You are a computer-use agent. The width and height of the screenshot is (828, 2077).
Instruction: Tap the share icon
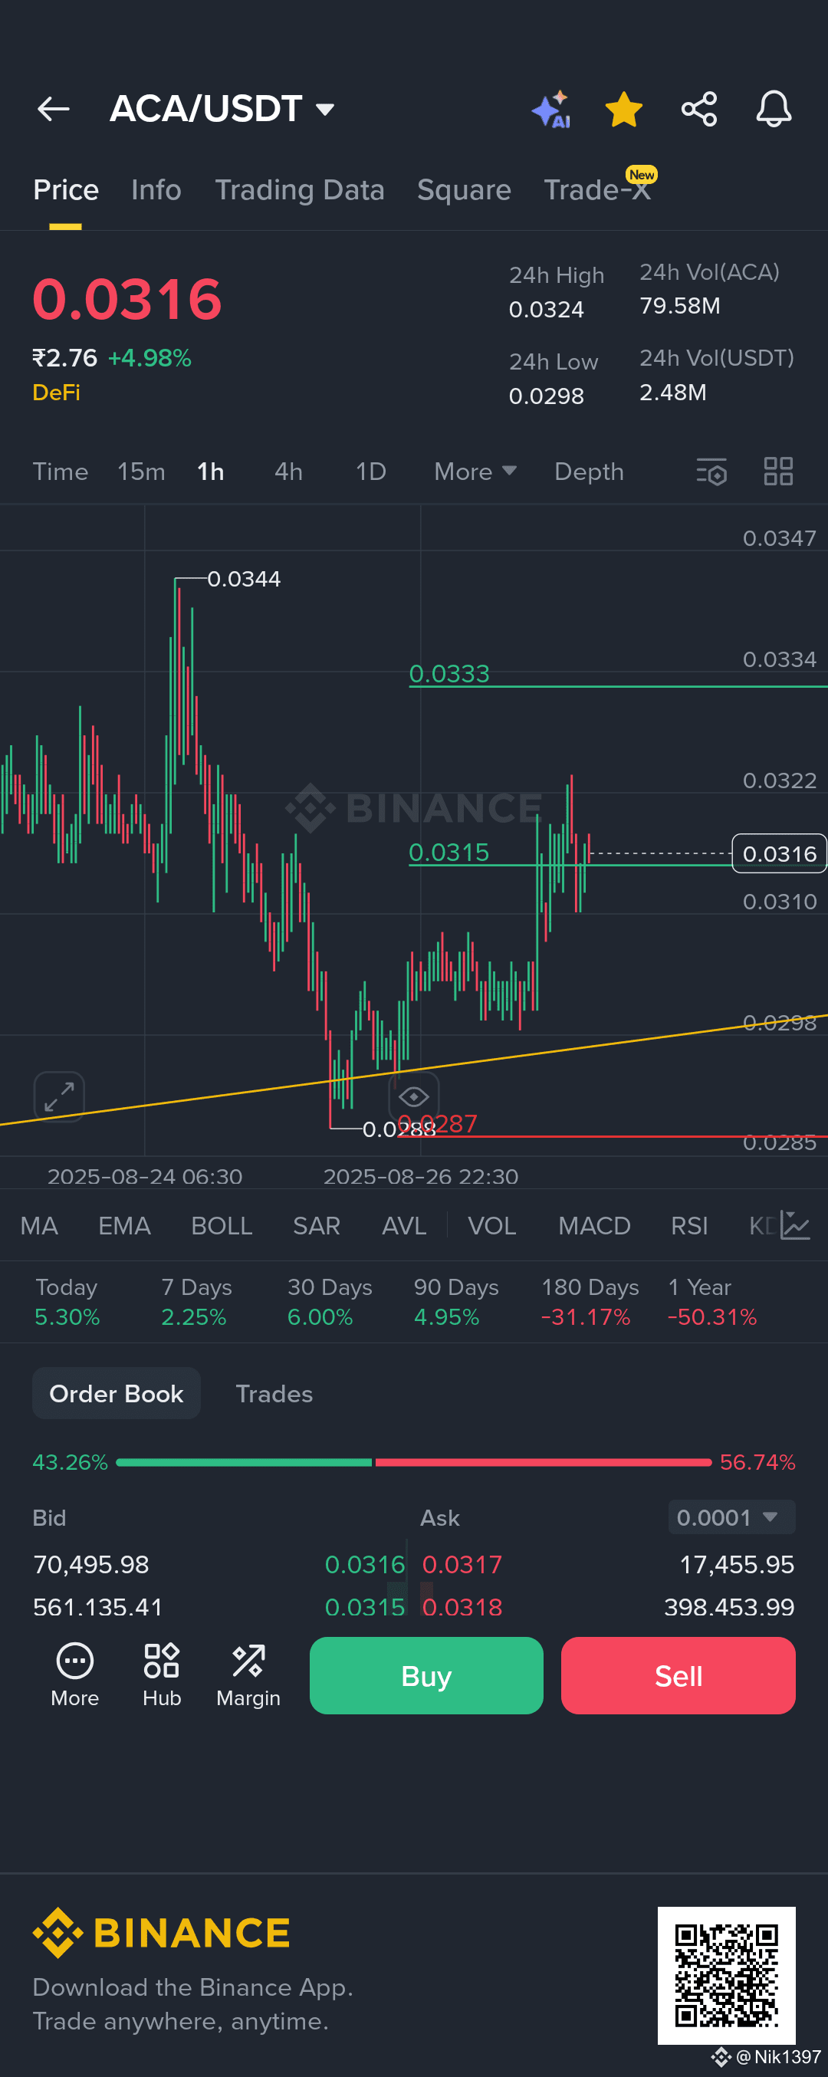tap(699, 109)
